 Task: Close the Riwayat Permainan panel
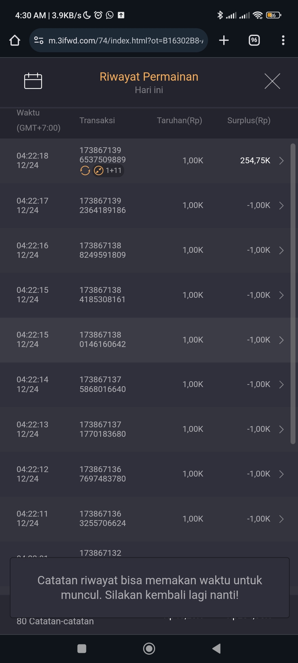coord(272,81)
